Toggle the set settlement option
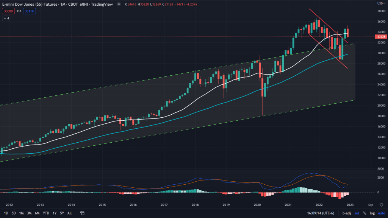Image resolution: width=388 pixels, height=218 pixels. point(356,213)
